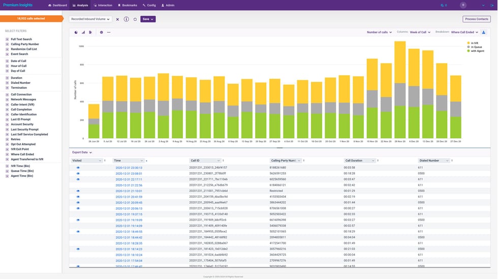
Task: Go to the Dashboard tab
Action: point(57,6)
